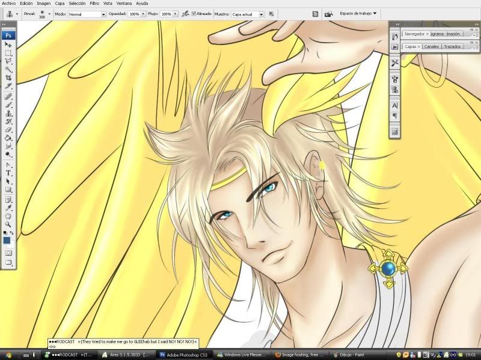
Task: Select the Notes tool
Action: tap(8, 200)
